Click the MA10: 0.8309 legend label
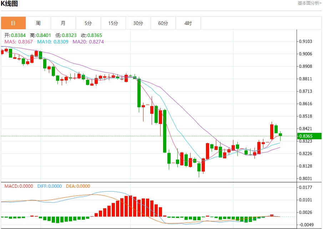323x229 pixels. click(53, 42)
